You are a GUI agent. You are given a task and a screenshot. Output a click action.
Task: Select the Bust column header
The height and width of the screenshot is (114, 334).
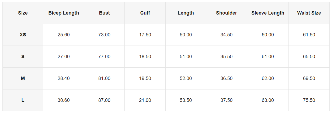click(104, 13)
